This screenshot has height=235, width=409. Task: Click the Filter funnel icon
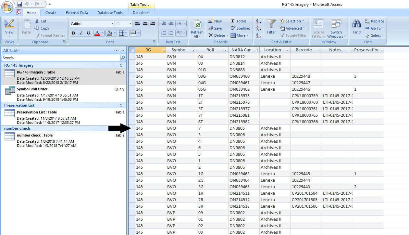[x=271, y=25]
